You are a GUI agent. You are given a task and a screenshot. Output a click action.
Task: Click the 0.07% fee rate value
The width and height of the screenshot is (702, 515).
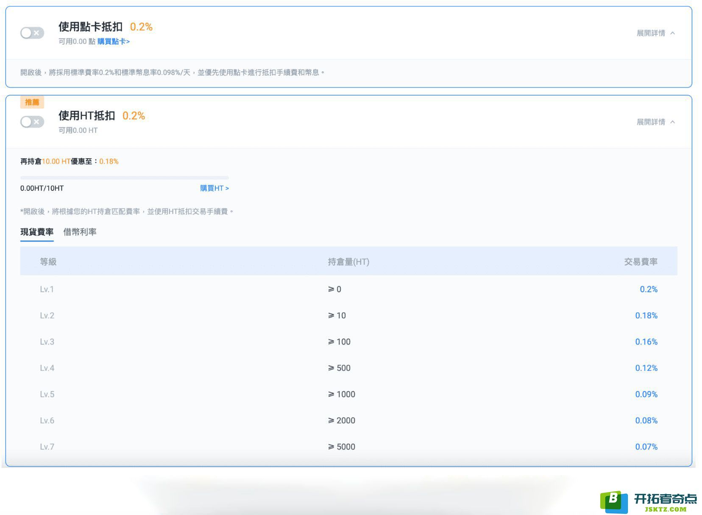646,447
